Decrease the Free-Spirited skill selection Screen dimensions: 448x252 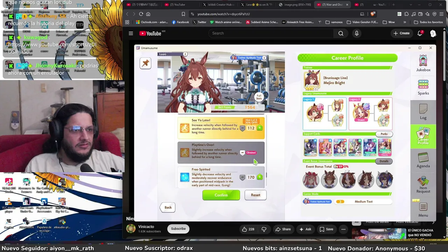pos(242,177)
